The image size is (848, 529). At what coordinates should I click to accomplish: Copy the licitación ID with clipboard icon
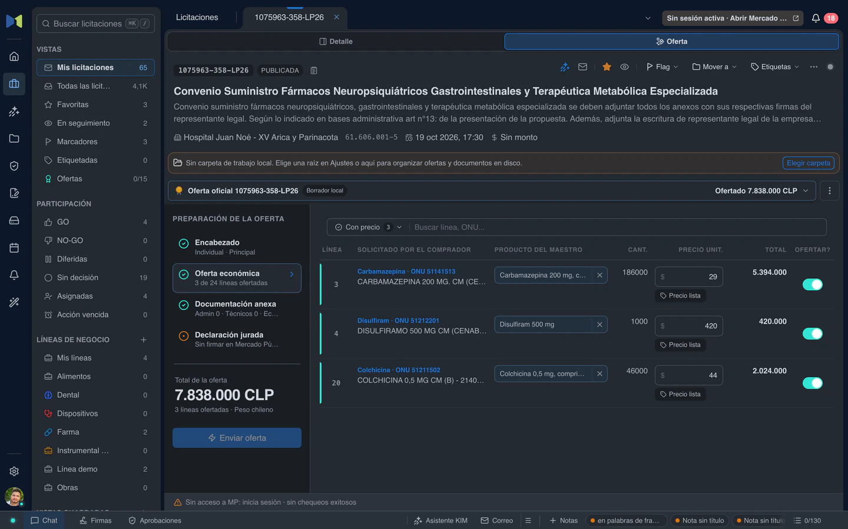tap(314, 71)
